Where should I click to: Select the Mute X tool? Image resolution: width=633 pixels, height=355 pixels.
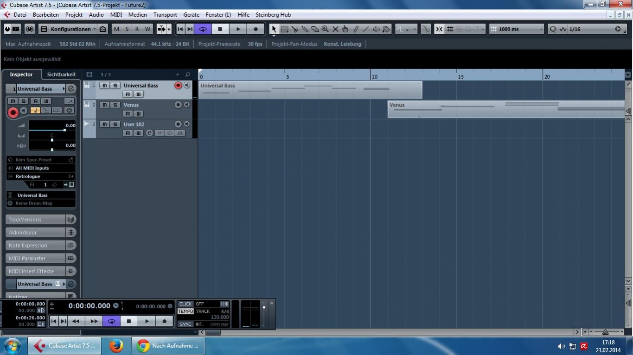[336, 29]
